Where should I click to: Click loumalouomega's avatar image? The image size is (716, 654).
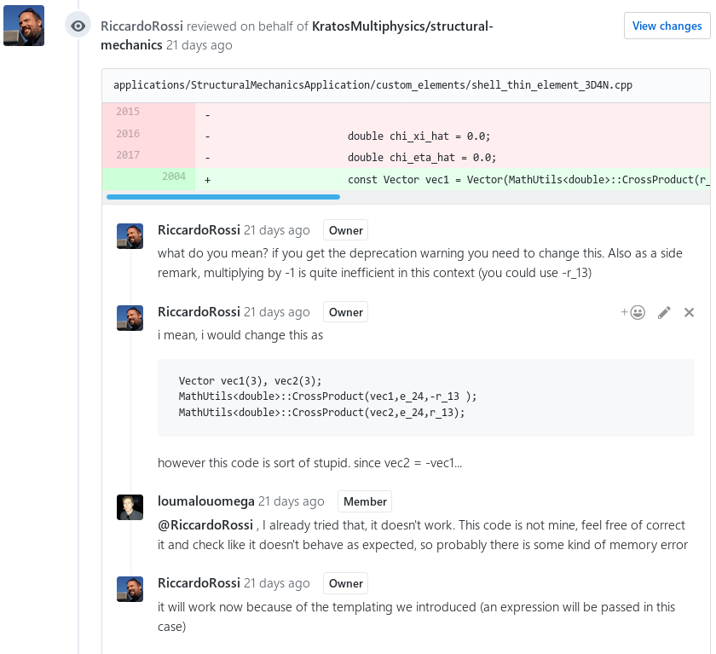(x=130, y=507)
